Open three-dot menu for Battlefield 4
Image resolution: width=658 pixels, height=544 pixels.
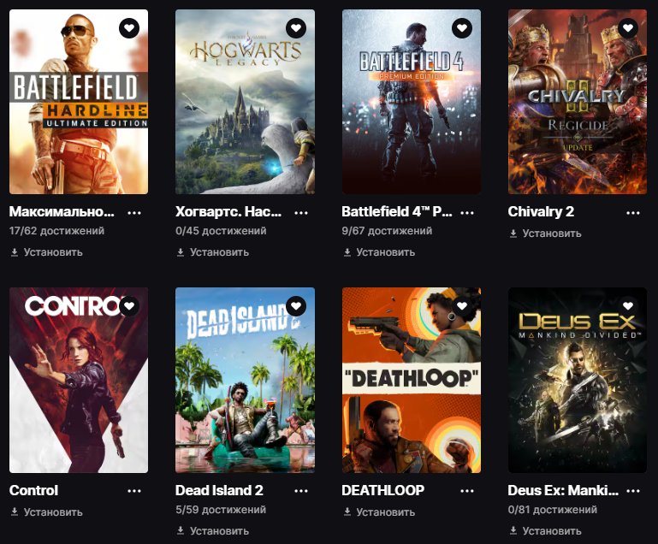coord(466,211)
